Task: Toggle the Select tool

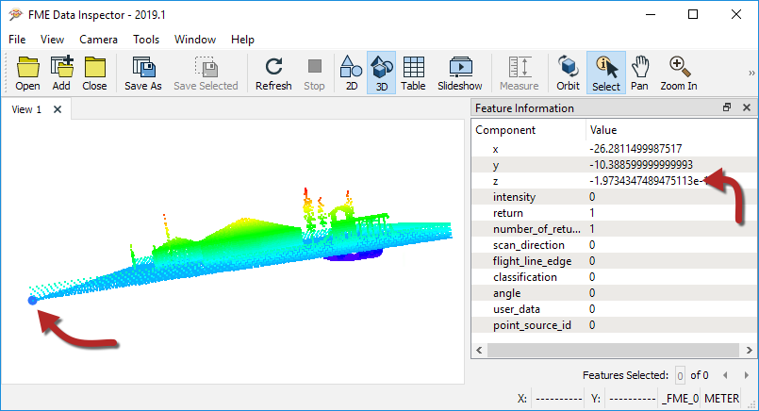Action: [606, 74]
